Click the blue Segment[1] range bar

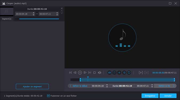(39, 19)
